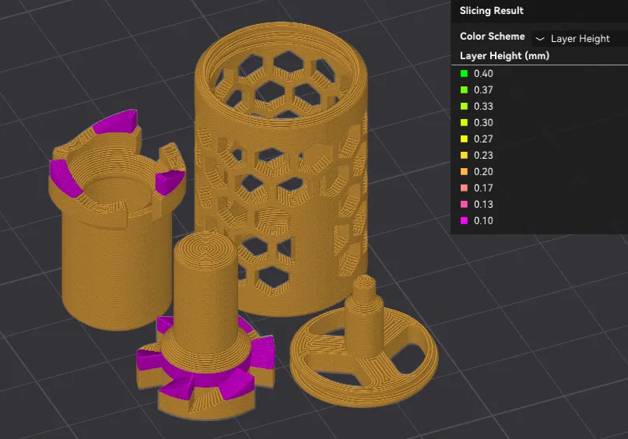Click the 0.10 magenta swatch
This screenshot has width=628, height=439.
[465, 220]
